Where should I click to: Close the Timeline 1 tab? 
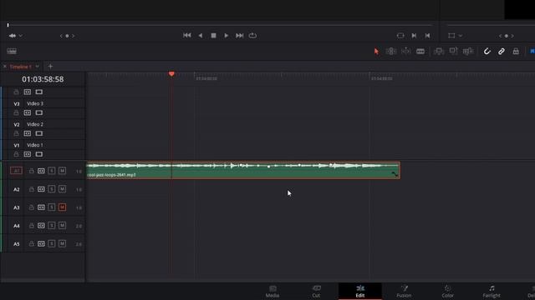[5, 67]
